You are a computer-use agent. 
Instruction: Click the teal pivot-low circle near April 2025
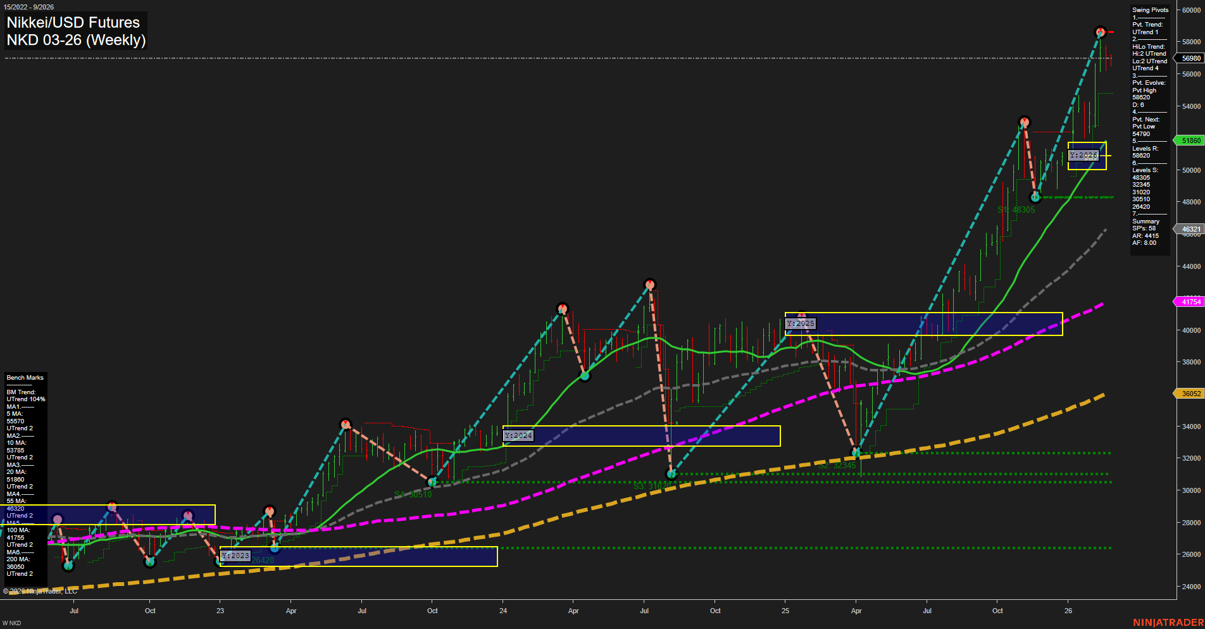point(856,452)
